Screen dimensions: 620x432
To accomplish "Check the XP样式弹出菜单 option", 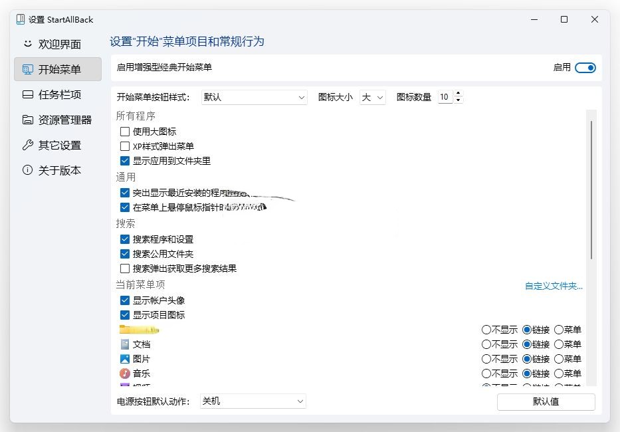I will tap(124, 146).
